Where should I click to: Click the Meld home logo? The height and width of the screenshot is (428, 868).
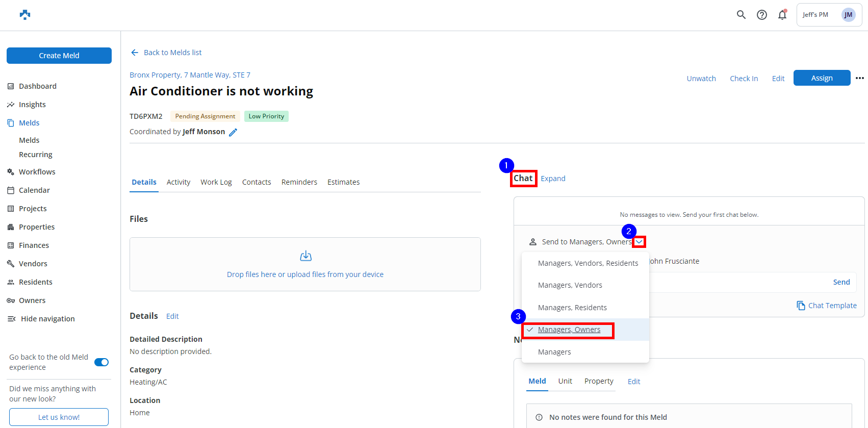coord(24,15)
